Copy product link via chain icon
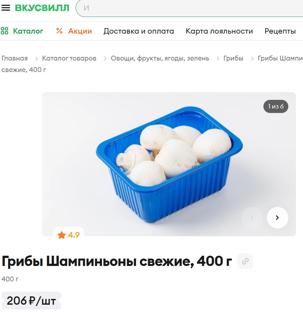This screenshot has height=313, width=303. 245,261
